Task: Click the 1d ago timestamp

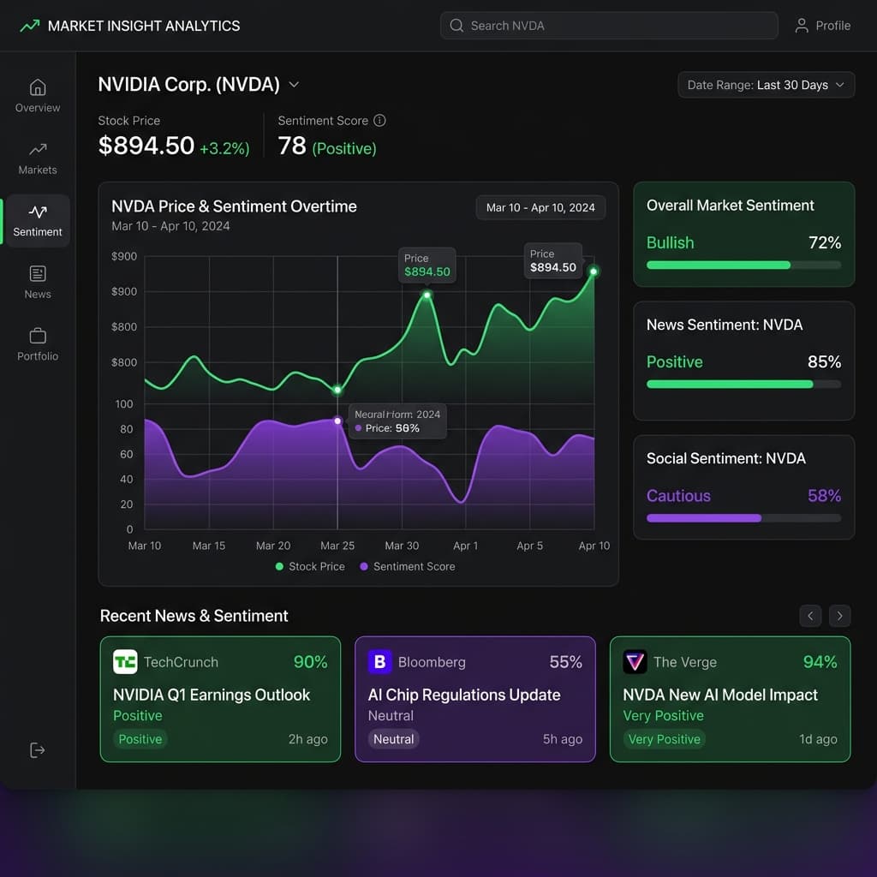Action: 818,739
